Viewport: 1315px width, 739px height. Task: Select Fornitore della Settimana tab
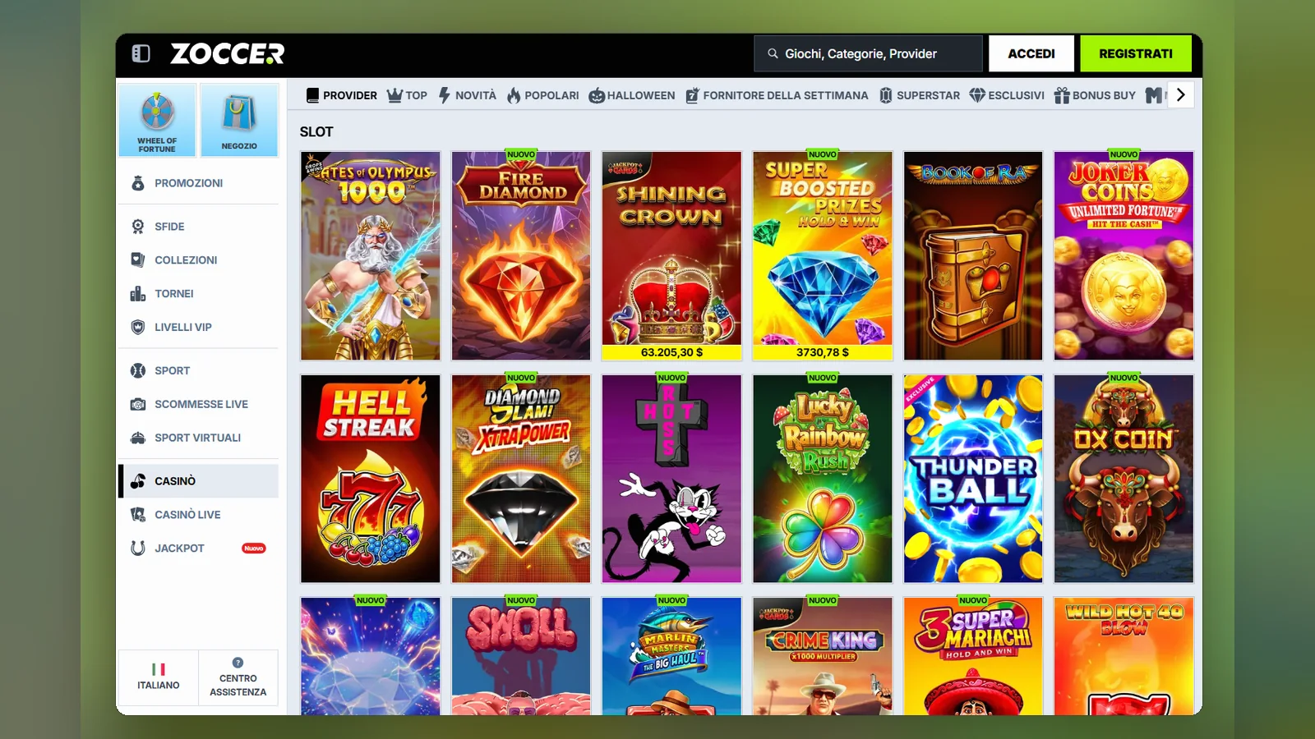click(777, 95)
